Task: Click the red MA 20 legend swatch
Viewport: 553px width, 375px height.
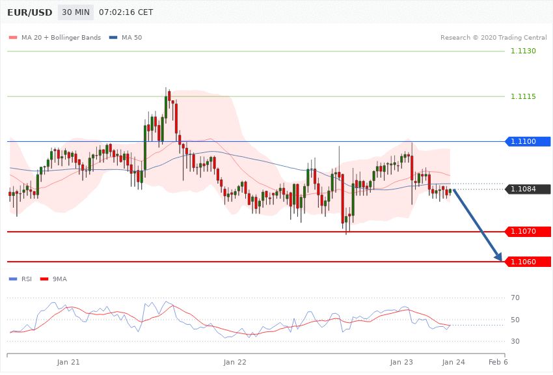Action: (13, 38)
